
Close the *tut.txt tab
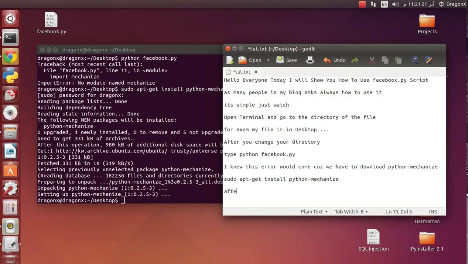256,72
